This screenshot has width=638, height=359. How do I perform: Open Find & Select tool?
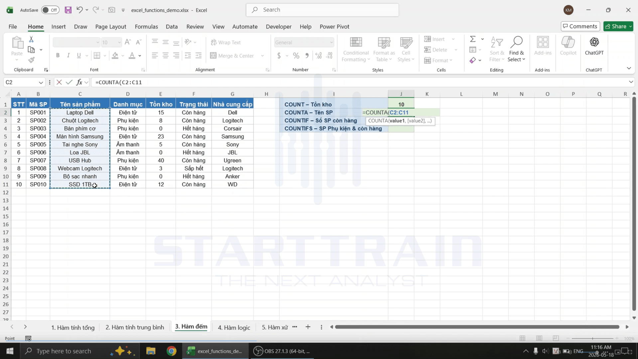(x=516, y=49)
